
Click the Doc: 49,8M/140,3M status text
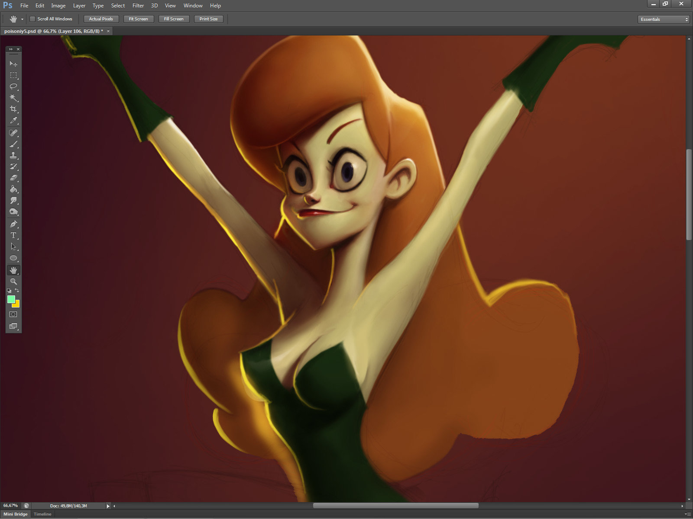tap(68, 506)
